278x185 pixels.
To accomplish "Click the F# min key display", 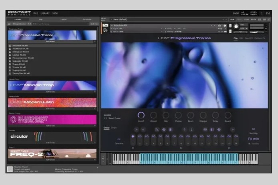I will [253, 139].
